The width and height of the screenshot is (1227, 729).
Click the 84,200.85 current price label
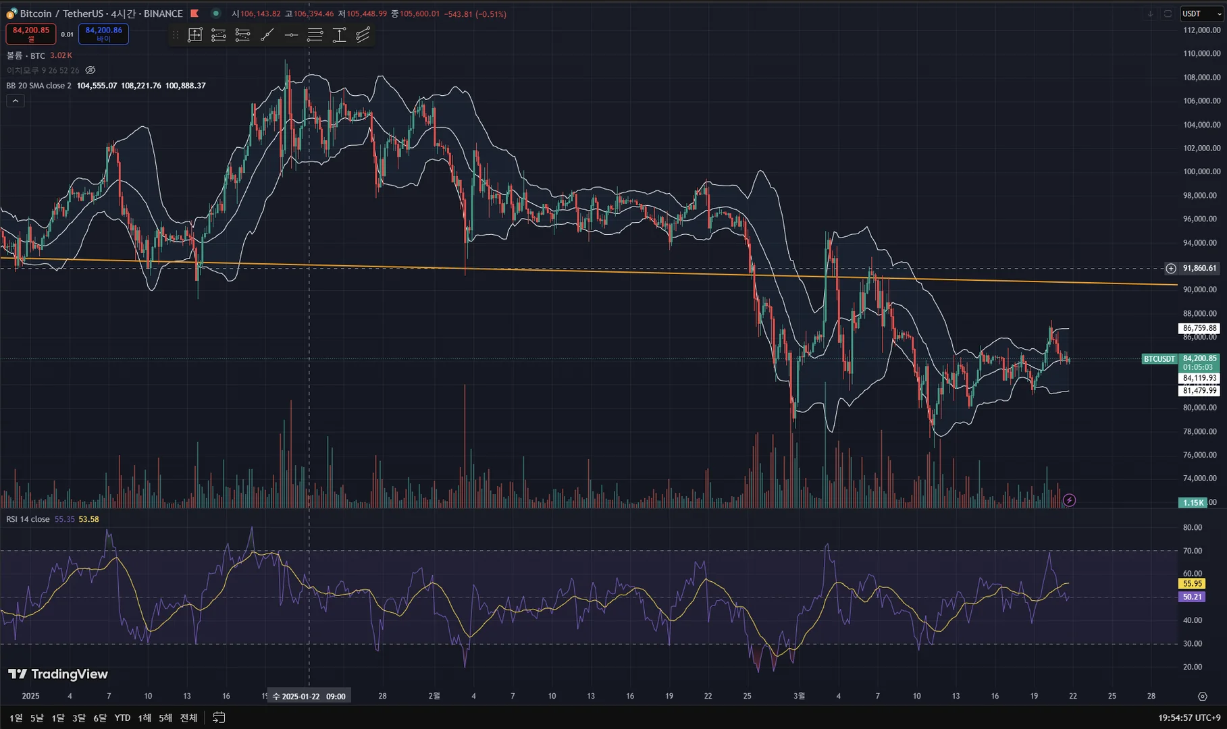(1200, 358)
